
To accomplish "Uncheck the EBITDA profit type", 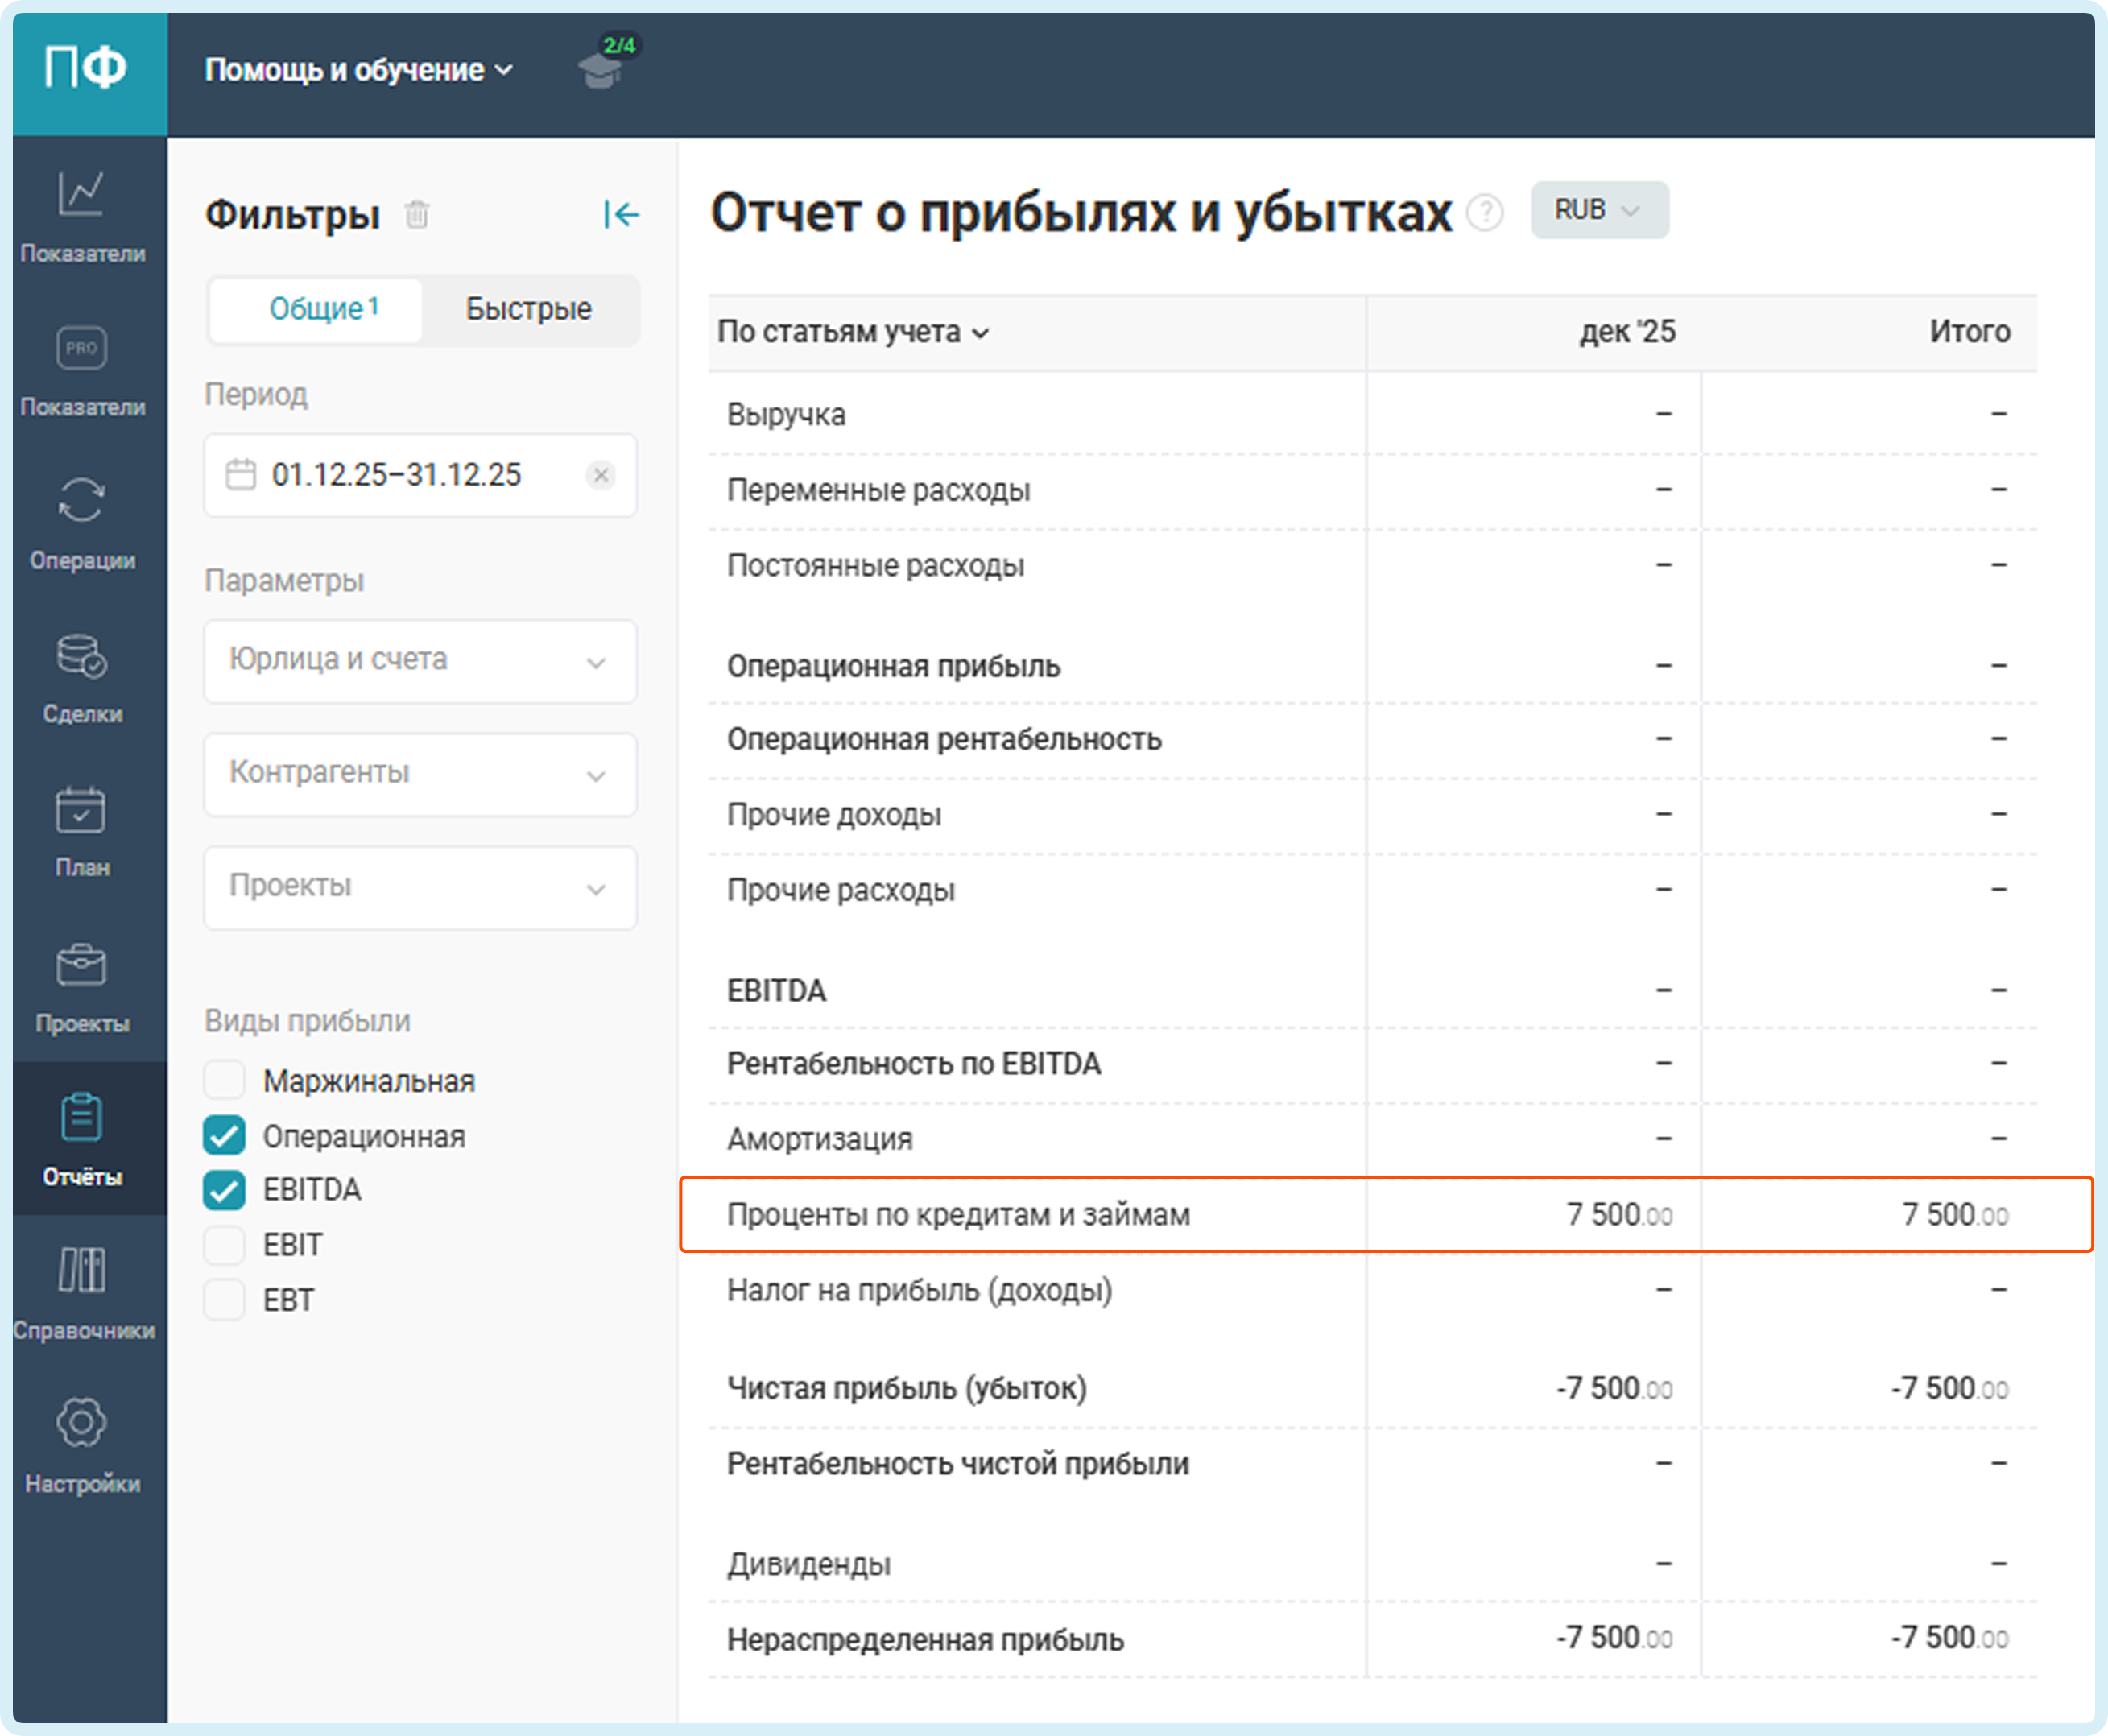I will 225,1189.
